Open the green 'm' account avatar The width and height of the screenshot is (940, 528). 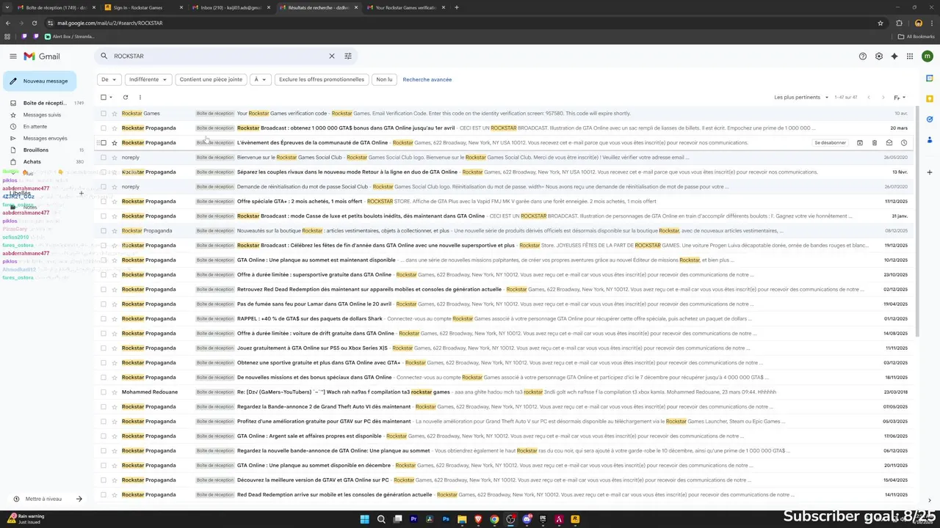(928, 56)
